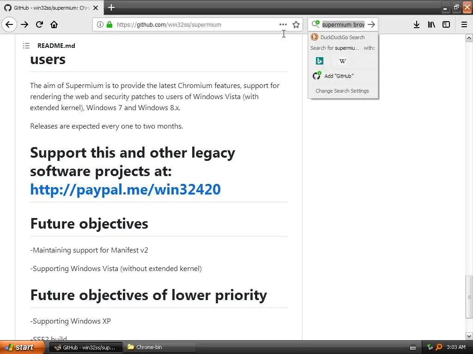Click the vertical scrollbar thumb
Viewport: 473px width, 354px height.
[469, 297]
